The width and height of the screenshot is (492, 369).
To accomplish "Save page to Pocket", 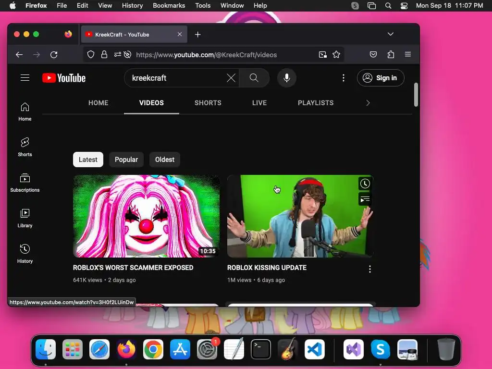I will [x=373, y=55].
